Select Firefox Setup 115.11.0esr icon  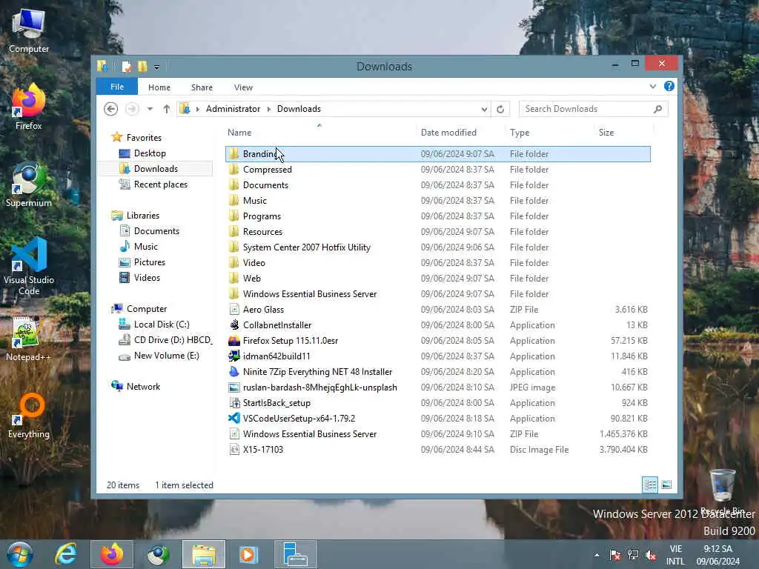(x=234, y=341)
